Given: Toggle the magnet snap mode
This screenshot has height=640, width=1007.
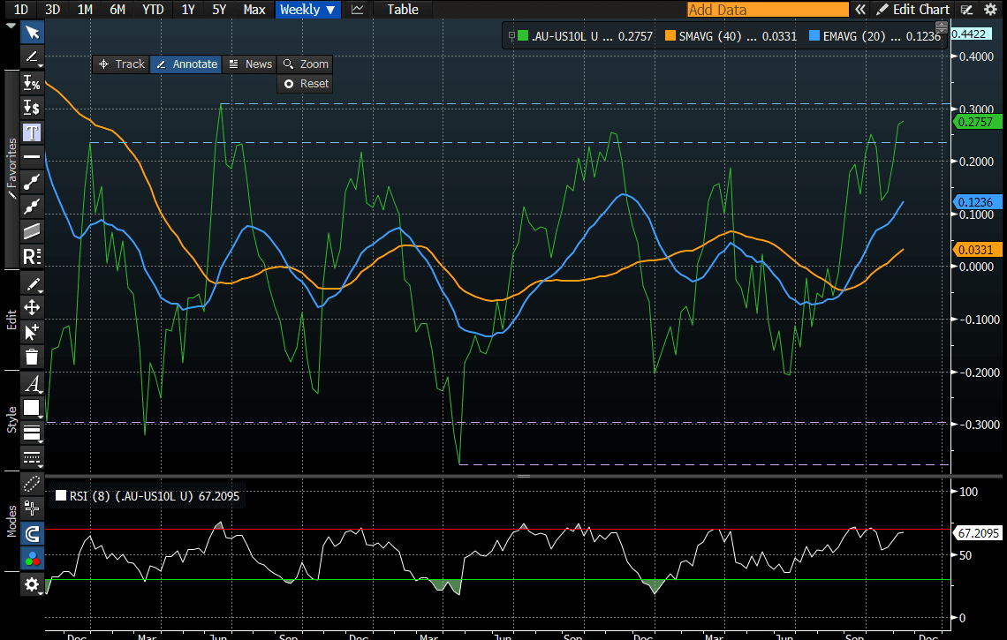Looking at the screenshot, I should click(x=32, y=533).
